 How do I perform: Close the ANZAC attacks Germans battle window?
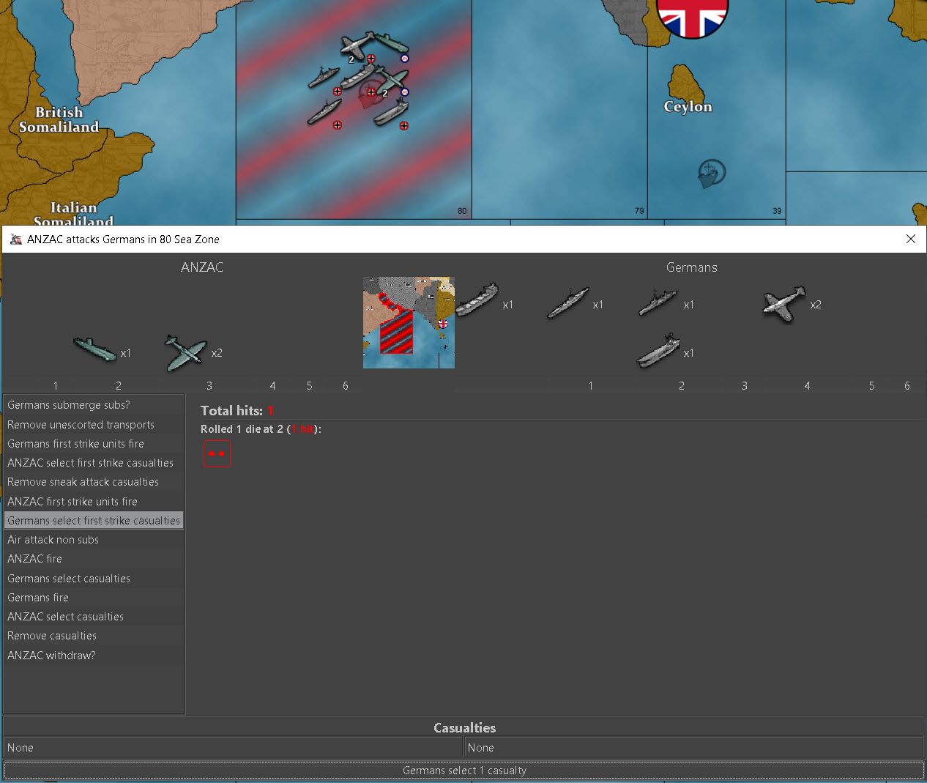click(x=911, y=239)
